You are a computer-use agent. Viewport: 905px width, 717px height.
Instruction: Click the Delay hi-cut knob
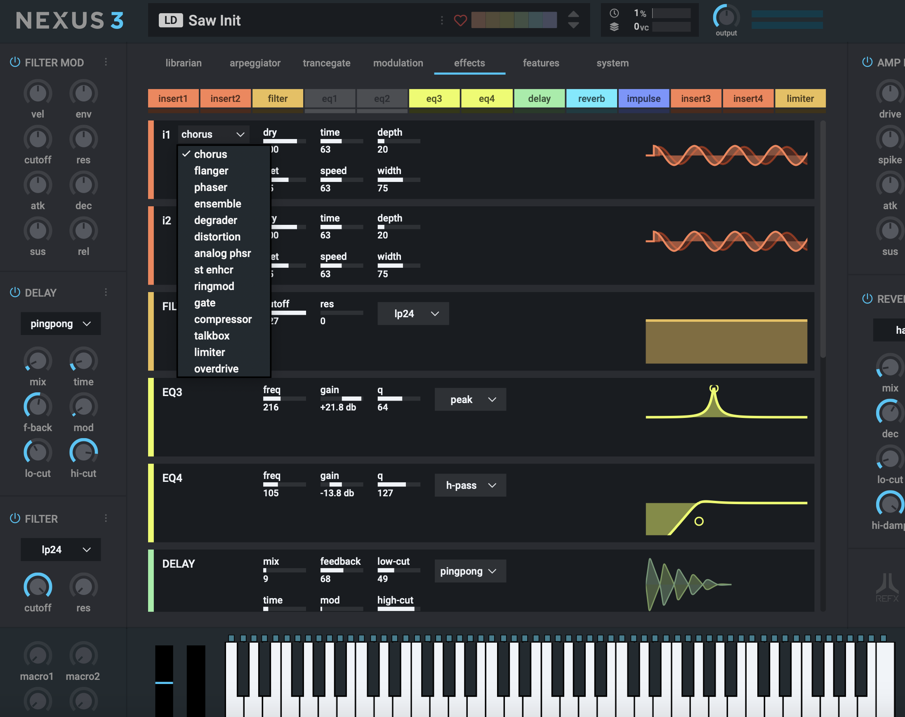point(83,452)
